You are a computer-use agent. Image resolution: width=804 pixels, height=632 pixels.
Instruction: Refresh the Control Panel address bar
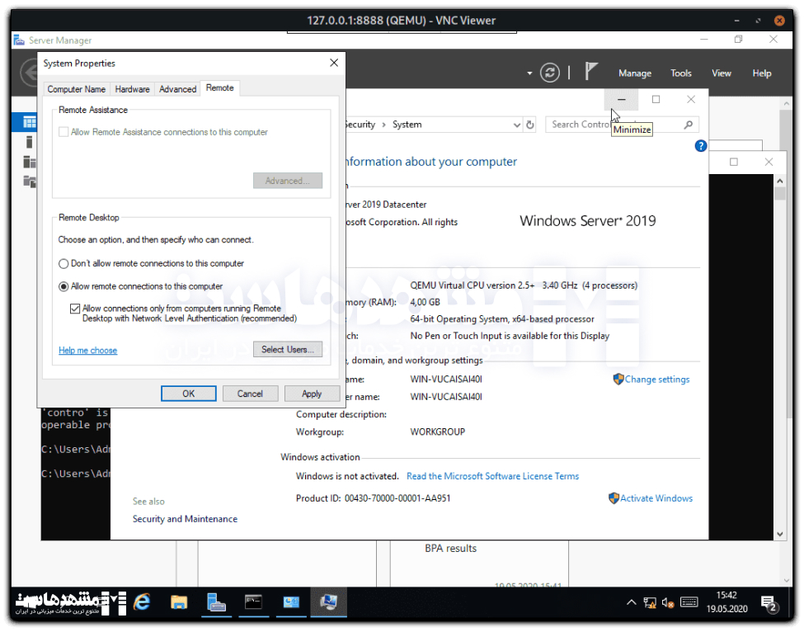[x=529, y=125]
